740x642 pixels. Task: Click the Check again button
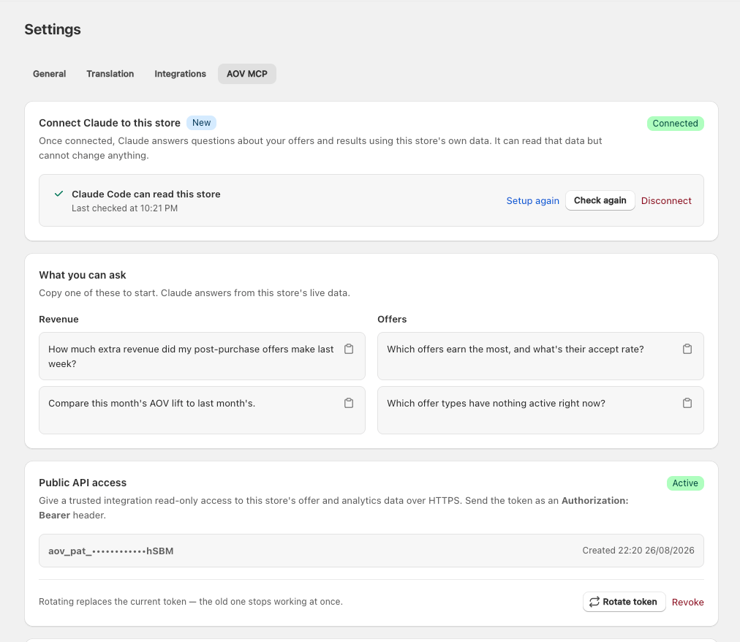[600, 200]
